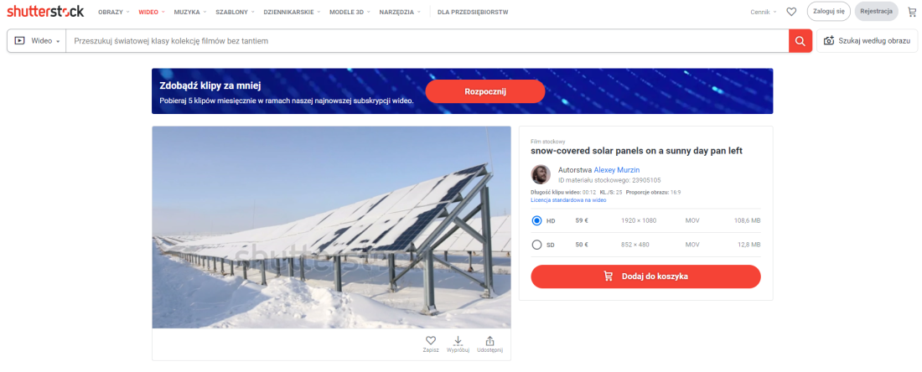This screenshot has width=922, height=372.
Task: Open Alexey Murzin author link
Action: pos(616,170)
